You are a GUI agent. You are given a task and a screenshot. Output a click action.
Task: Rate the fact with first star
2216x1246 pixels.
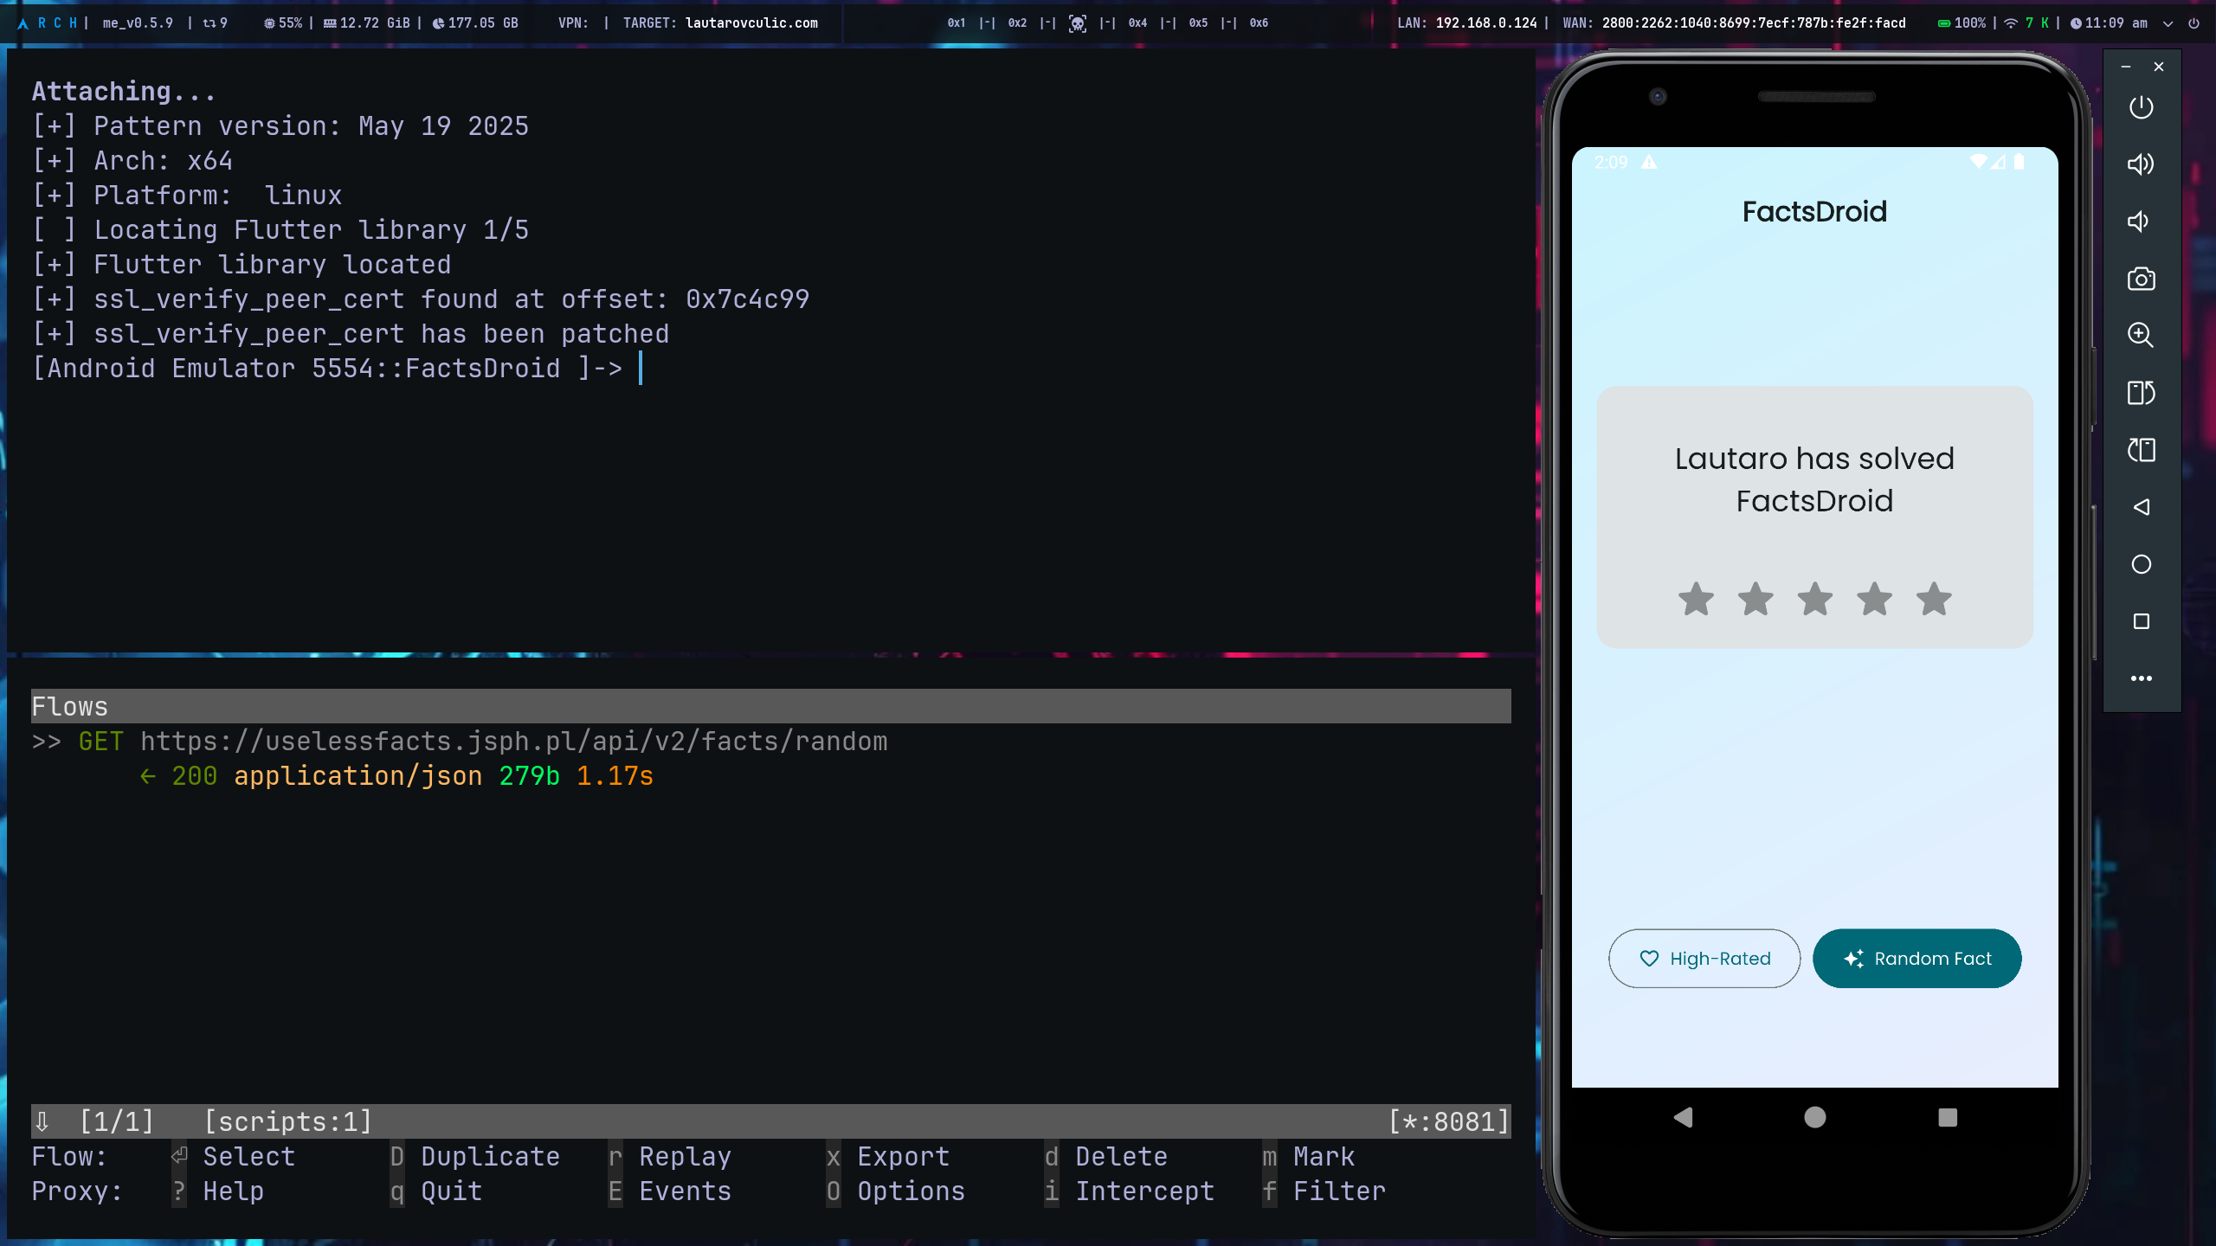point(1696,599)
